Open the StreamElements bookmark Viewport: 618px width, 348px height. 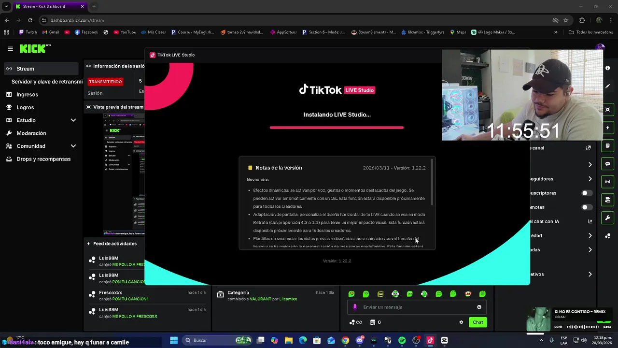click(373, 32)
